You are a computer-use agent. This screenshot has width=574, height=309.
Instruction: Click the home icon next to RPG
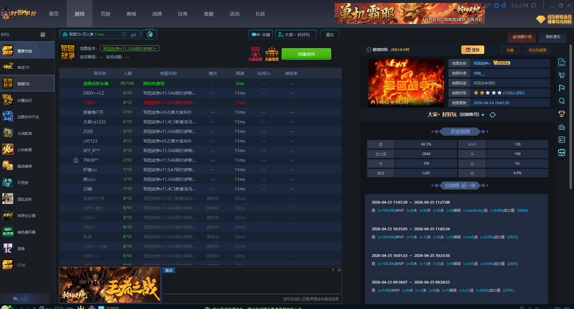click(43, 34)
